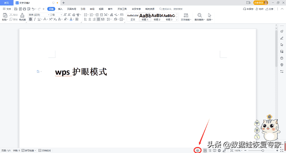Click the Print icon in quick access bar
The width and height of the screenshot is (286, 153).
25,9
